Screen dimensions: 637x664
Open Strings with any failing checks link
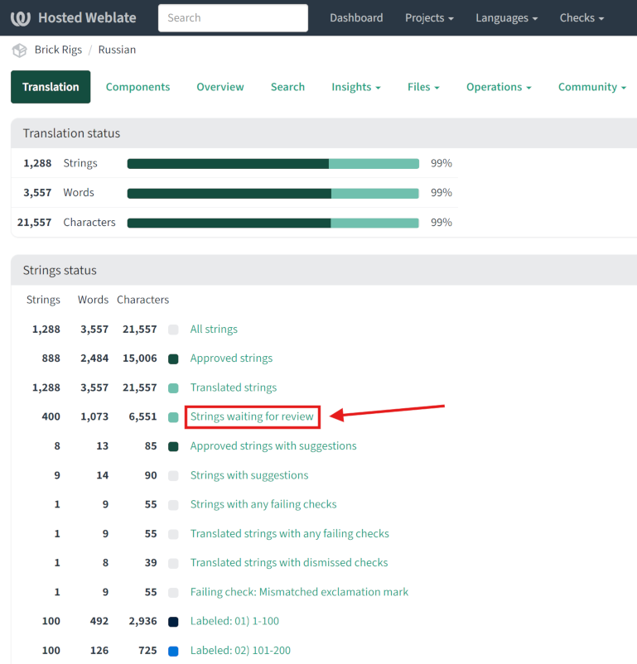tap(263, 504)
